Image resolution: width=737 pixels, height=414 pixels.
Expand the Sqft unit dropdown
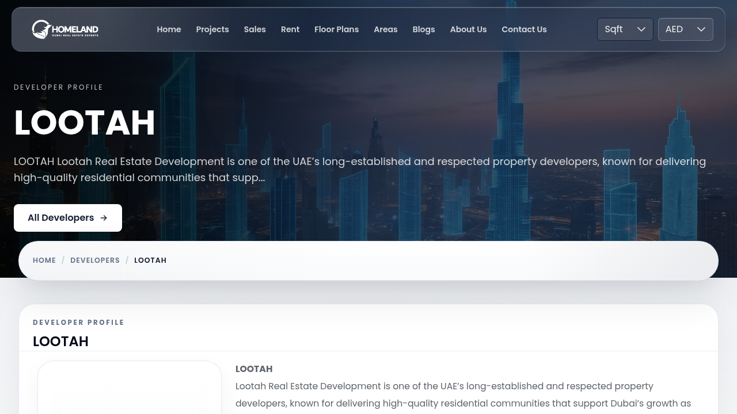click(625, 29)
